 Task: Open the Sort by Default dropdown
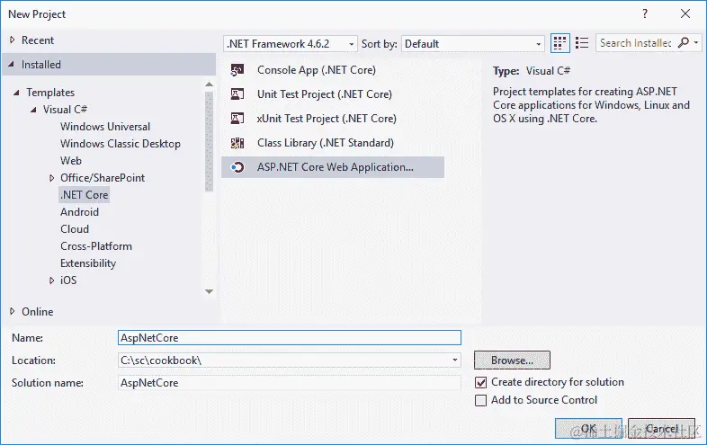coord(538,44)
